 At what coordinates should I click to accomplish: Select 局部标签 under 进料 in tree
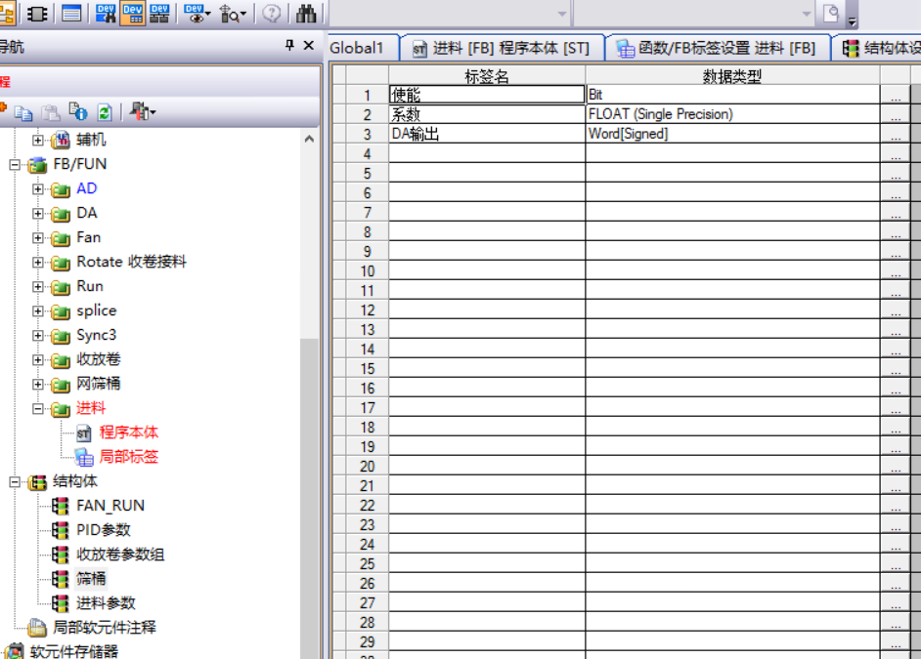click(128, 456)
